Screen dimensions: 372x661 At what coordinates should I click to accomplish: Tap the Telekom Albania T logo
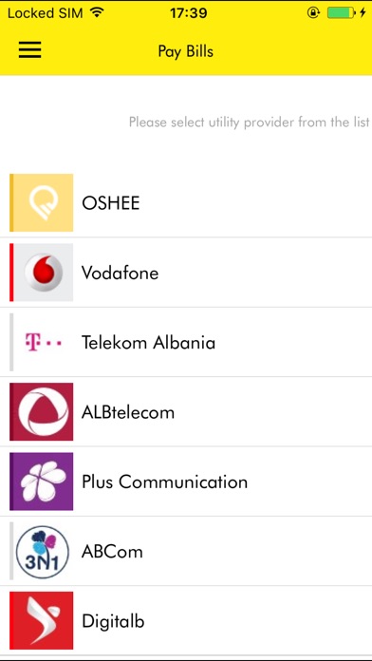pos(42,342)
